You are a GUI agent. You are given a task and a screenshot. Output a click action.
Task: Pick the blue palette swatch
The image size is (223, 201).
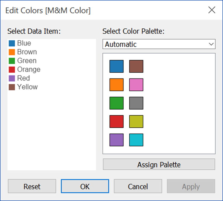pyautogui.click(x=116, y=67)
